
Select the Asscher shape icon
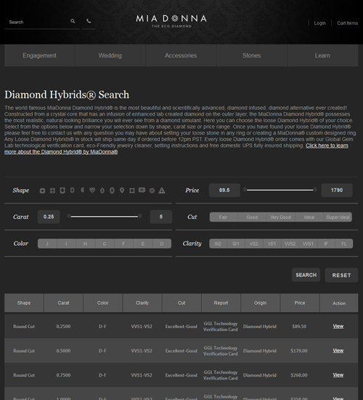[x=42, y=191]
